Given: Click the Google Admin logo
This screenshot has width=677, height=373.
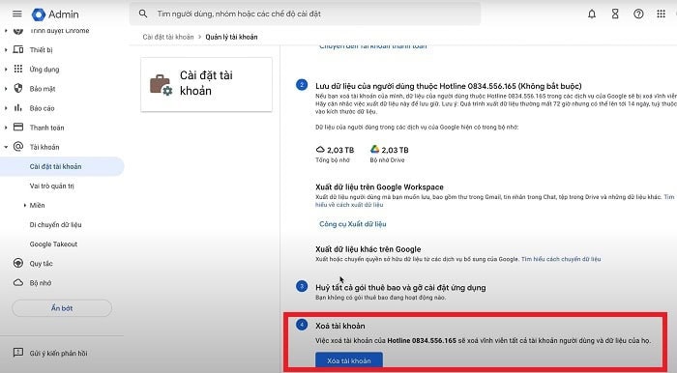Looking at the screenshot, I should click(55, 14).
